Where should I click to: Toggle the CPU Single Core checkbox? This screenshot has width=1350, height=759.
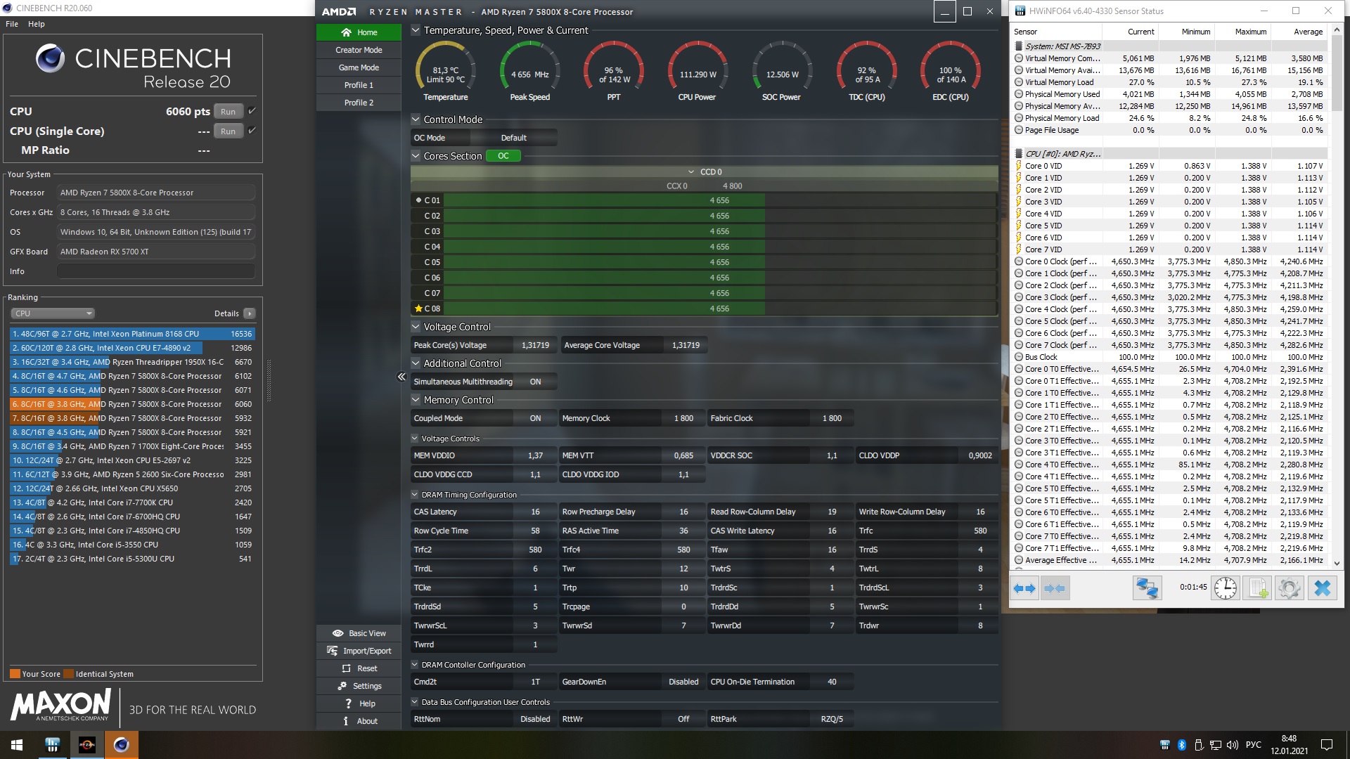click(252, 131)
